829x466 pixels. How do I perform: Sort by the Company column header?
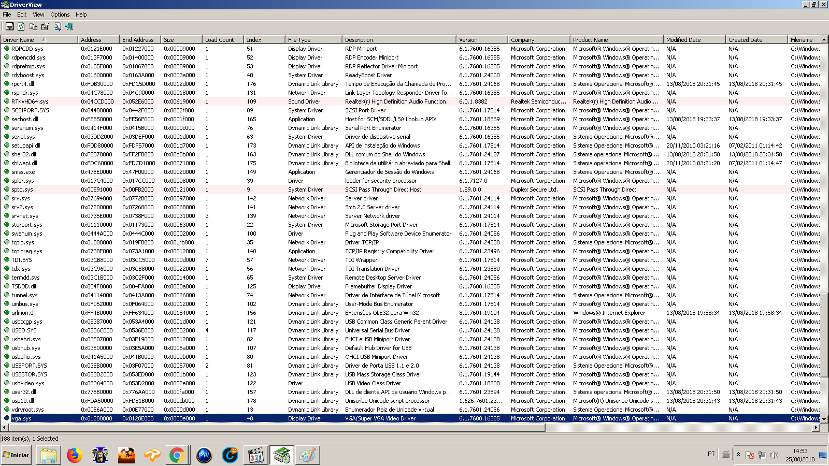pyautogui.click(x=539, y=40)
